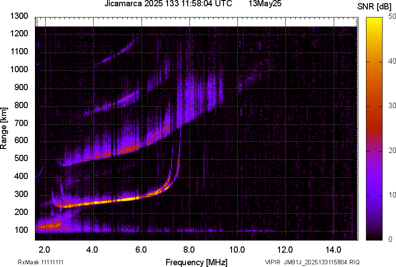The width and height of the screenshot is (396, 267).
Task: Click range tick label '1200'
Action: [19, 34]
